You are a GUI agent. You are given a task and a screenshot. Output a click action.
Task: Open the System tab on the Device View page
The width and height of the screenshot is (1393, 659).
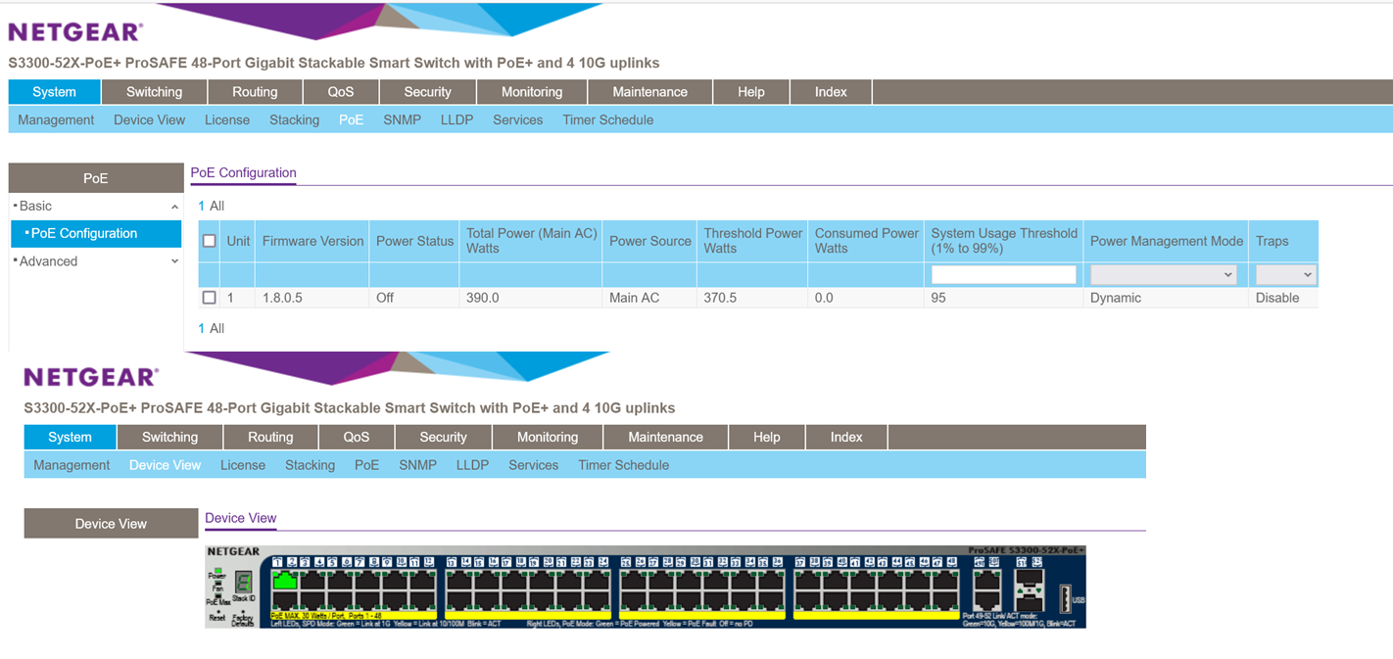tap(70, 437)
